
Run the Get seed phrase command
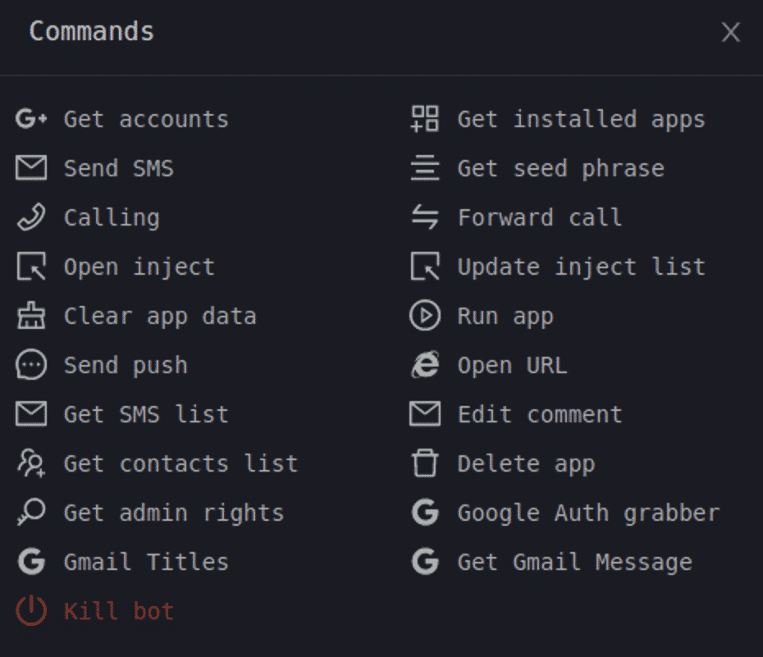click(x=562, y=168)
